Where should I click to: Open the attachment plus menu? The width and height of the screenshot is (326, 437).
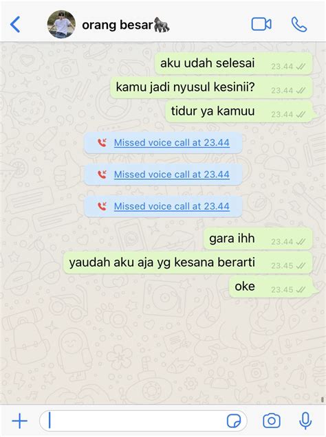tap(19, 421)
